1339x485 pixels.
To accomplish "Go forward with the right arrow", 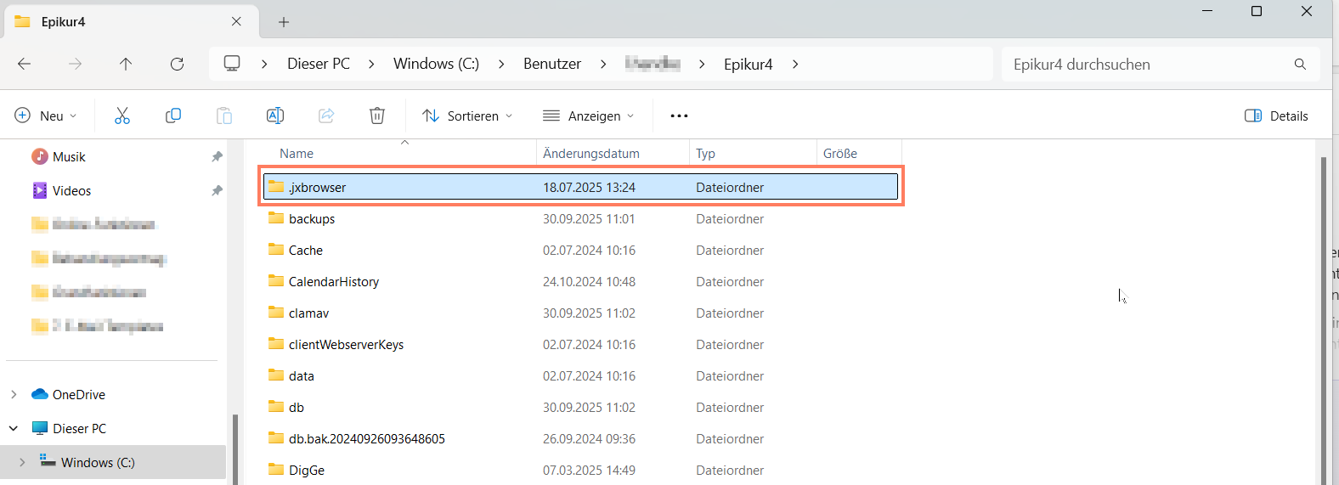I will (76, 64).
